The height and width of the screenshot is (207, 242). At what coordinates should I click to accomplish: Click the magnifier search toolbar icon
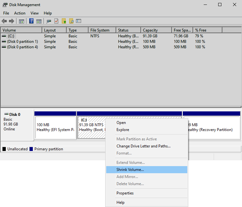[x=71, y=21]
